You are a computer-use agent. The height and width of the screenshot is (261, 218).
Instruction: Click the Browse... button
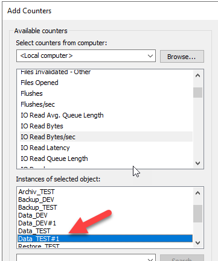click(x=182, y=57)
